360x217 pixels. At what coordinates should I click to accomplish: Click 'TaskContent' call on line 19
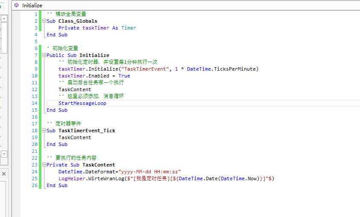[75, 137]
